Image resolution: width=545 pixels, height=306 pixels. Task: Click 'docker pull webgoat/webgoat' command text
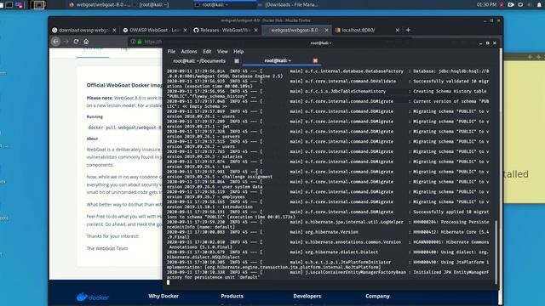(x=125, y=127)
